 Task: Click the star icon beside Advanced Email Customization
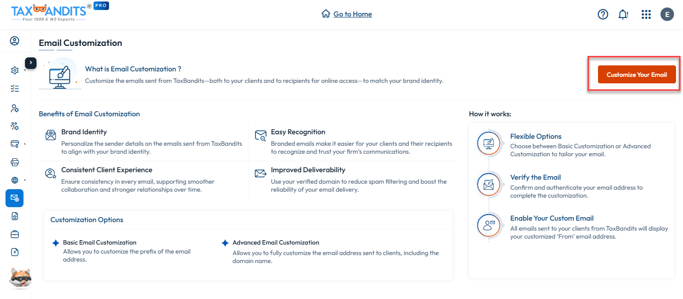point(225,243)
